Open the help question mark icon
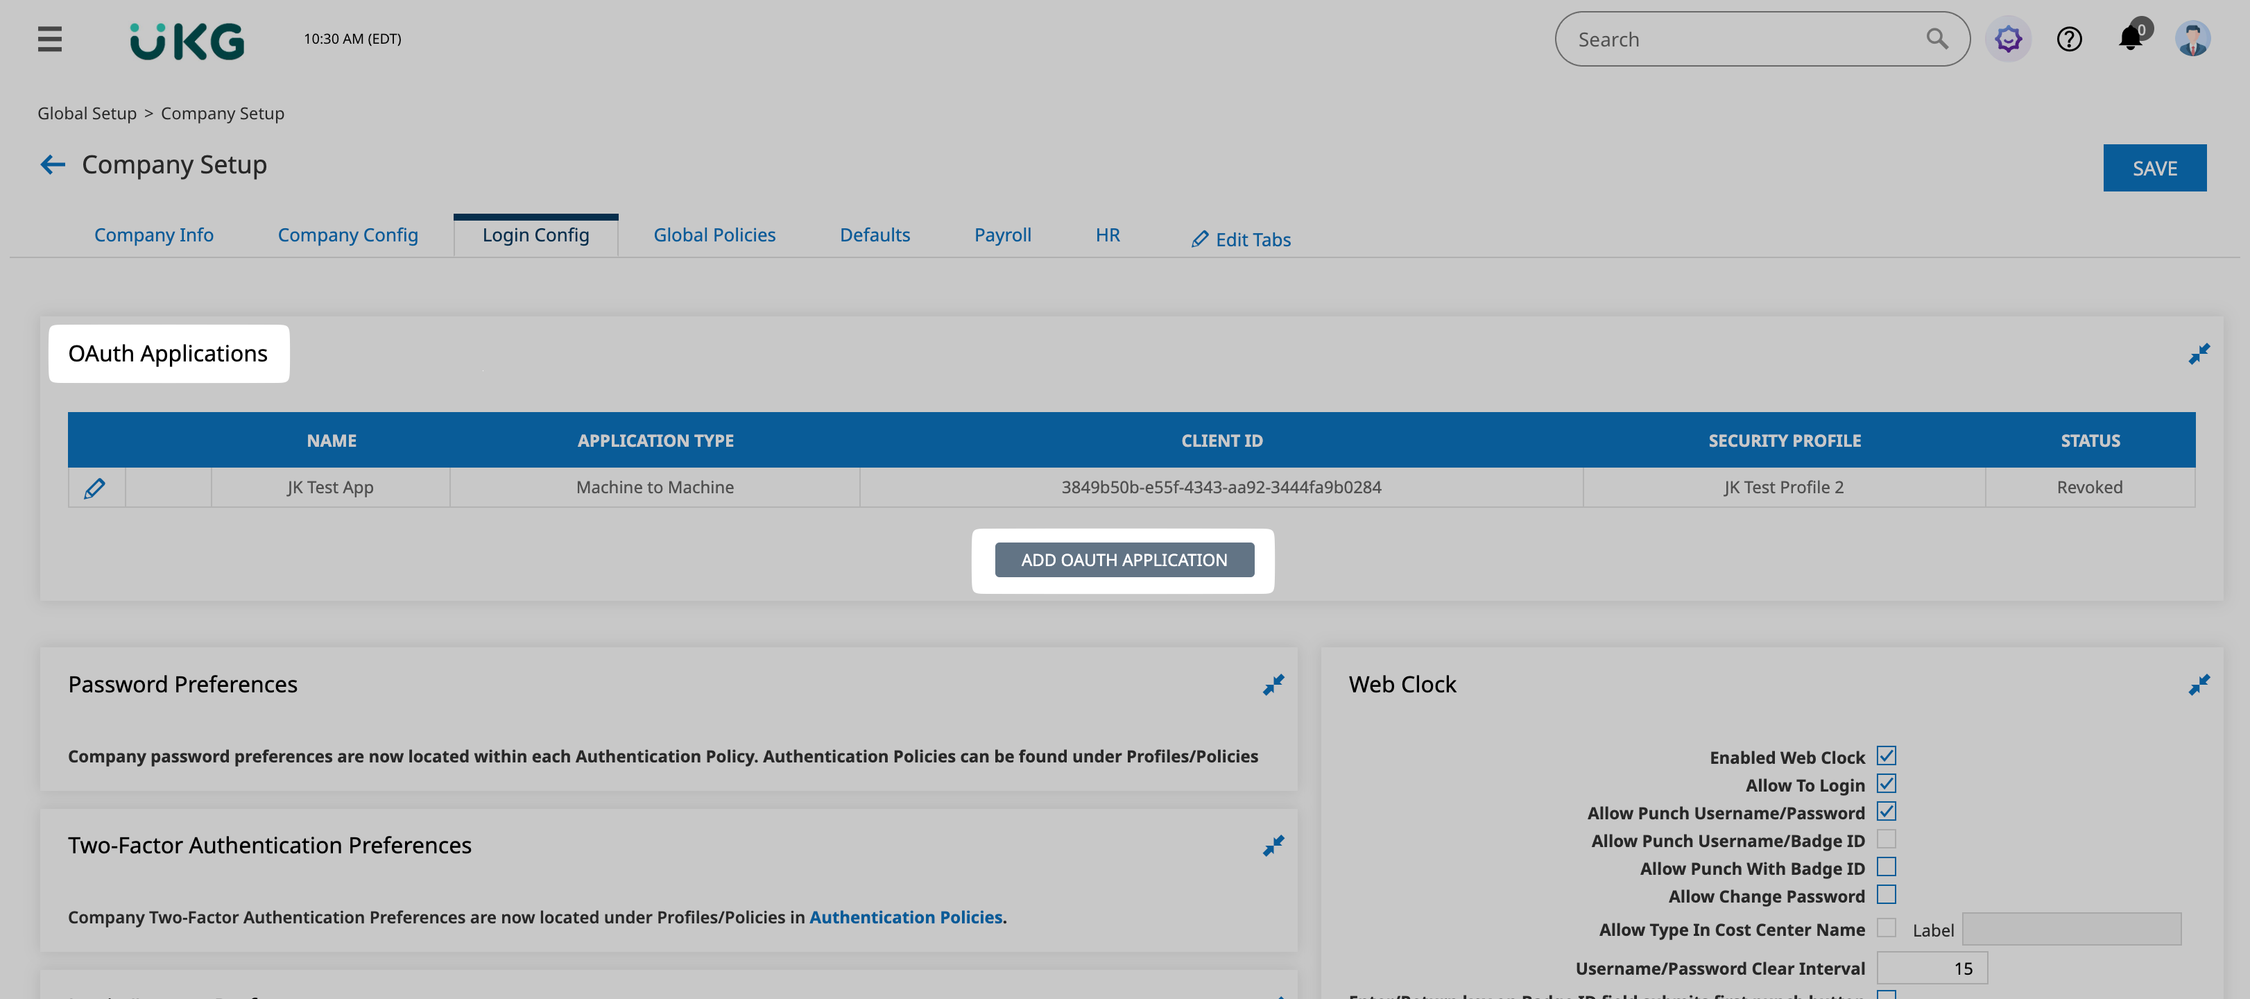The image size is (2250, 999). [2068, 40]
